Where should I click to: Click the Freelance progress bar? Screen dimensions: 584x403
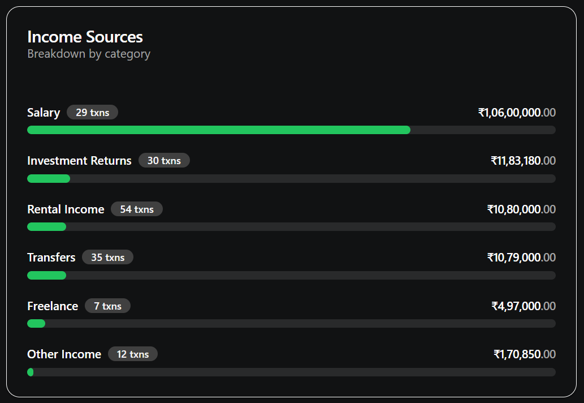[291, 324]
